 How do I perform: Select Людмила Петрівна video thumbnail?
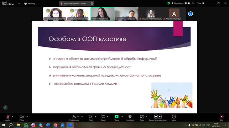(126, 14)
